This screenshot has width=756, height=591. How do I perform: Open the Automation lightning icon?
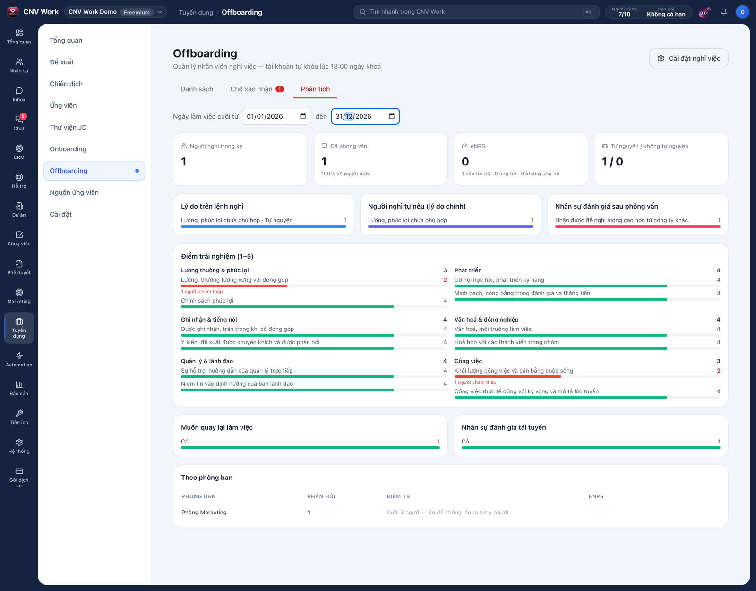pos(19,360)
